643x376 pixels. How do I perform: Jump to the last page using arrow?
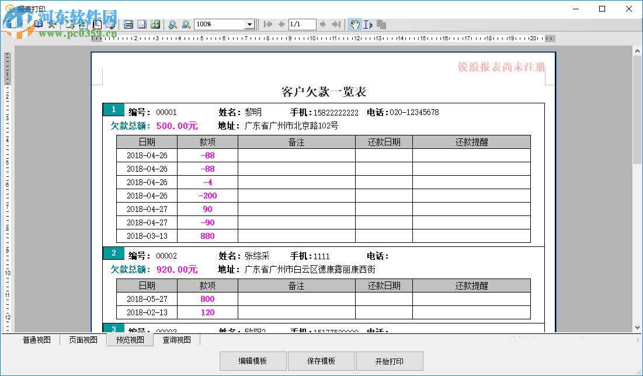[x=336, y=25]
